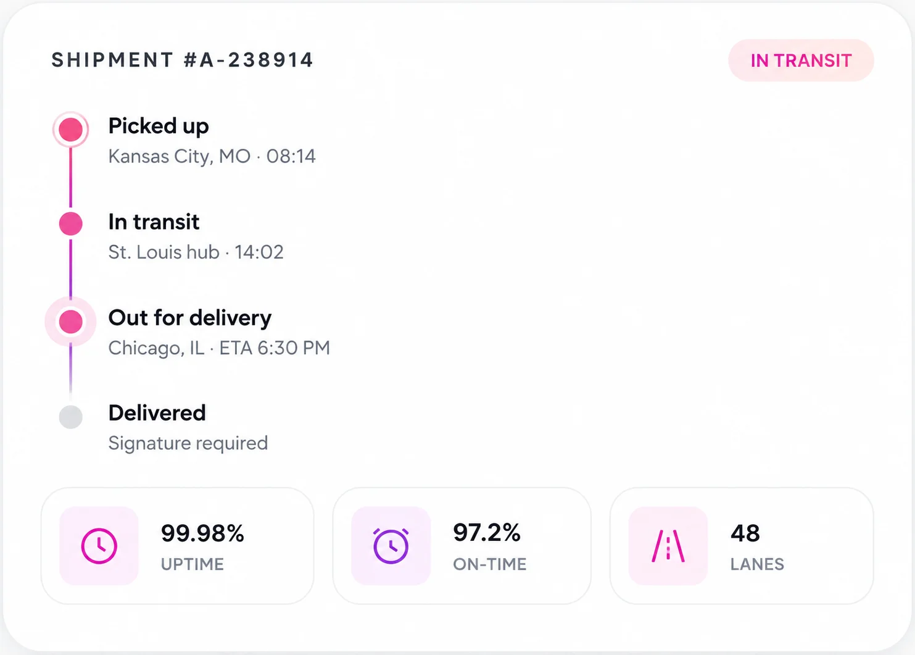
Task: Click Chicago, IL · ETA 6:30 PM text
Action: coord(219,348)
